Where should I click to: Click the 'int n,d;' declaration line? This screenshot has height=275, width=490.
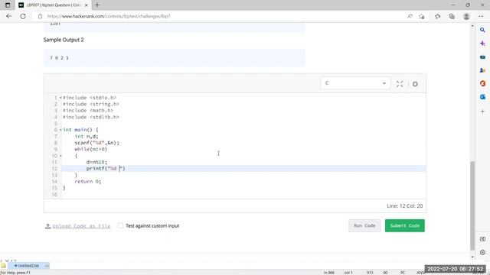pos(87,136)
